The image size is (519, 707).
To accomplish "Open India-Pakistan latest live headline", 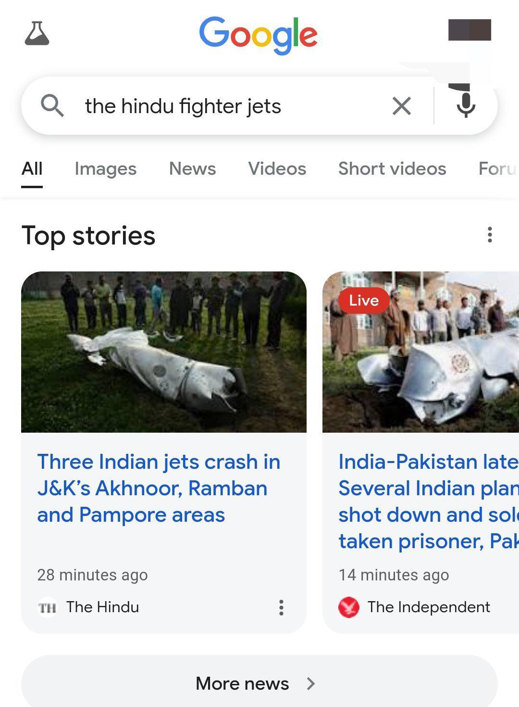I will (429, 501).
